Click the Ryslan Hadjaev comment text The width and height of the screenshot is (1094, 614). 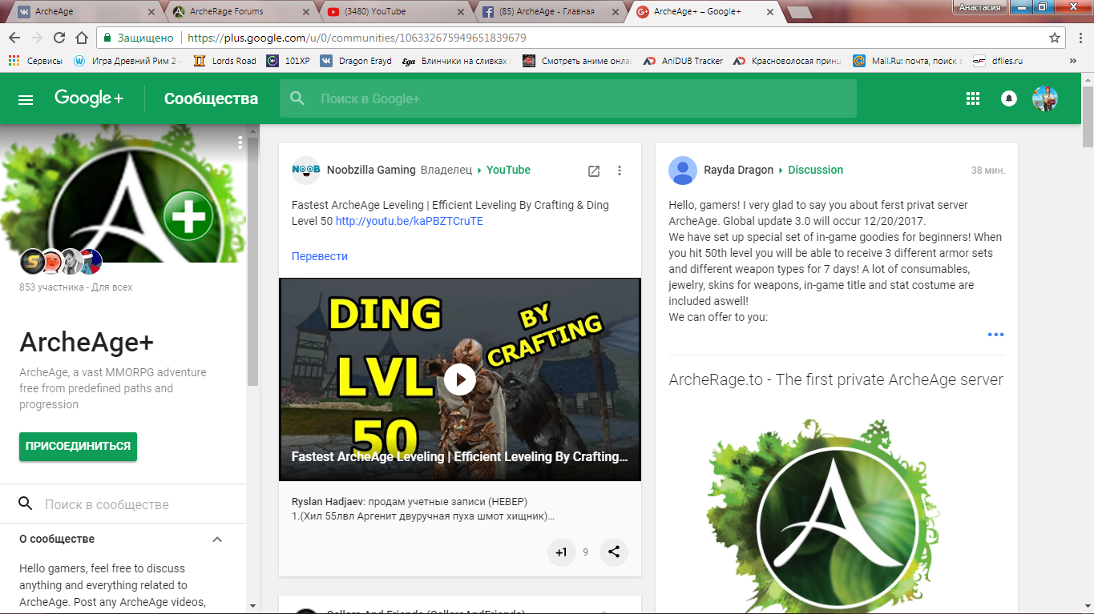(423, 509)
